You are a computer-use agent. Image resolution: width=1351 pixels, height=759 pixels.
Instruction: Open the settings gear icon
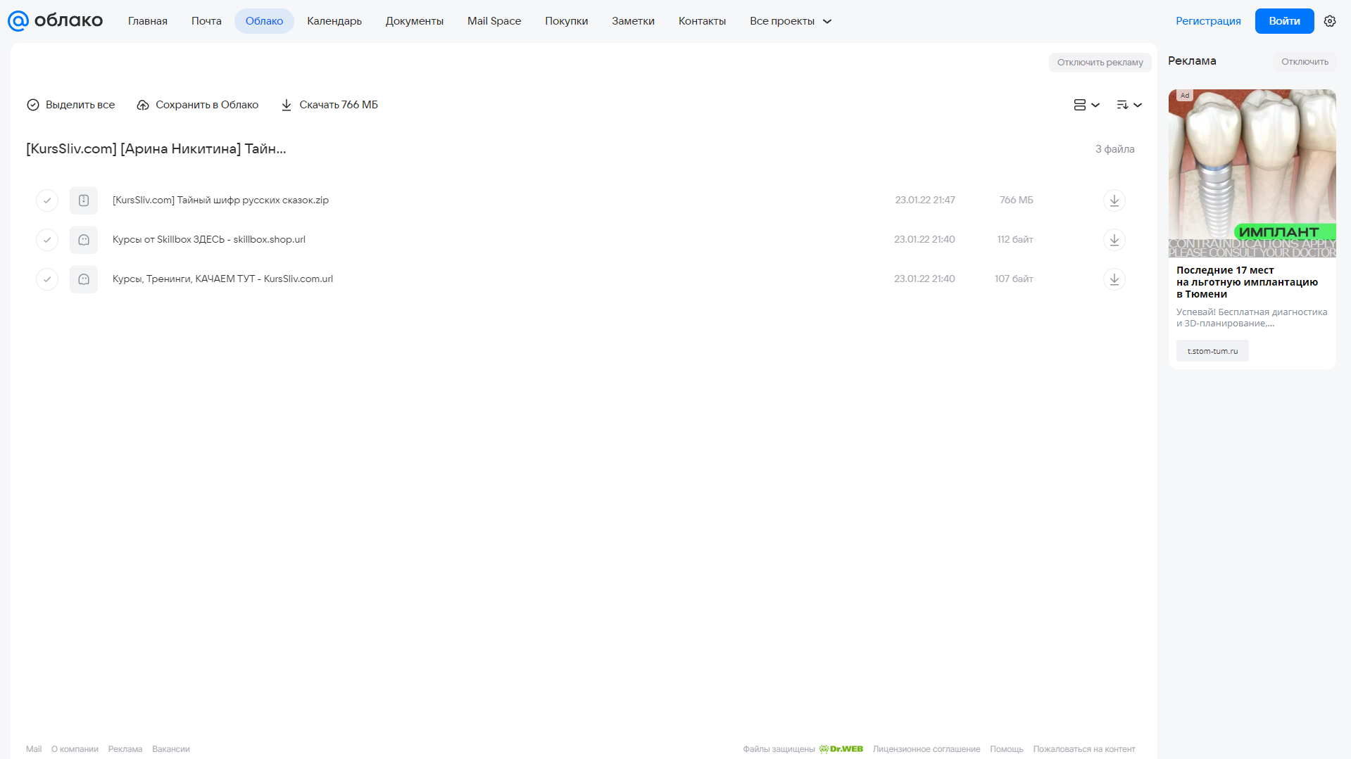[1329, 21]
